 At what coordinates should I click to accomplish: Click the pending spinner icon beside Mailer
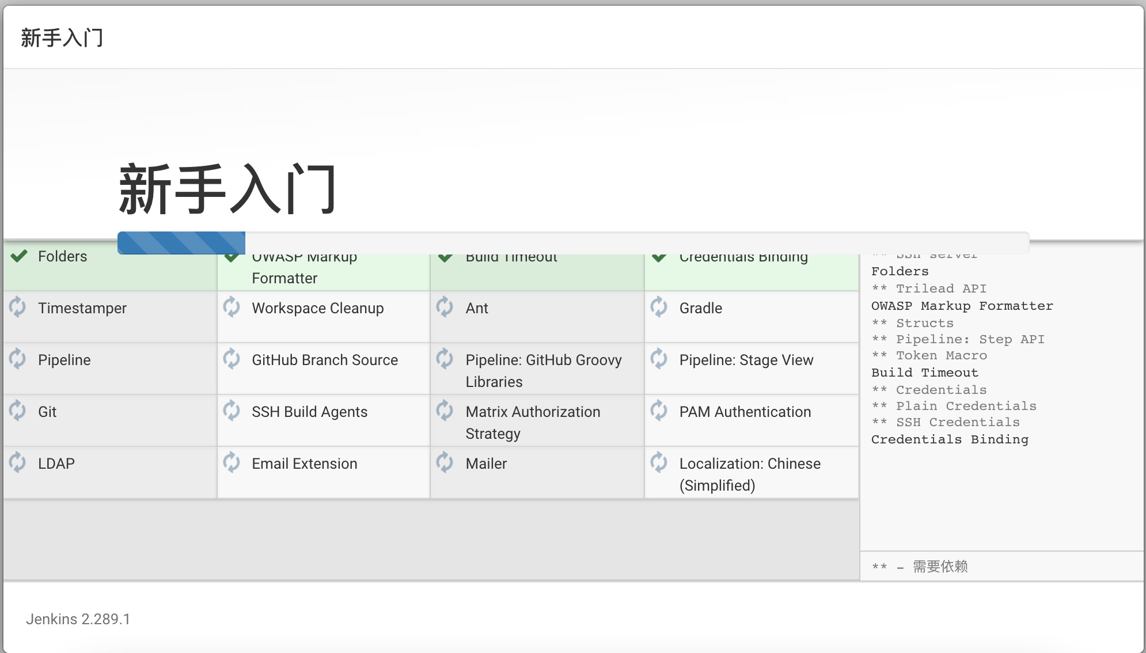445,462
